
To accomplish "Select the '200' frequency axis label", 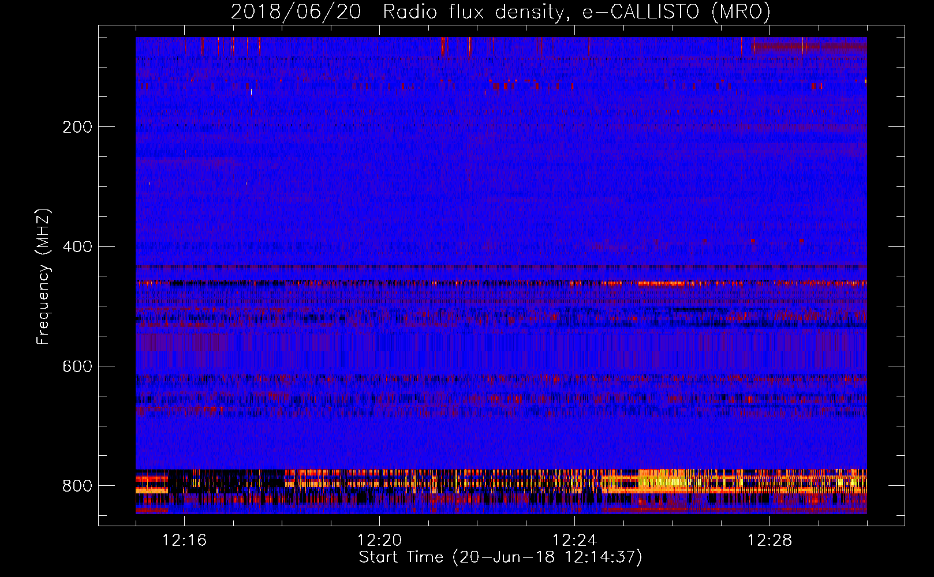I will coord(77,127).
